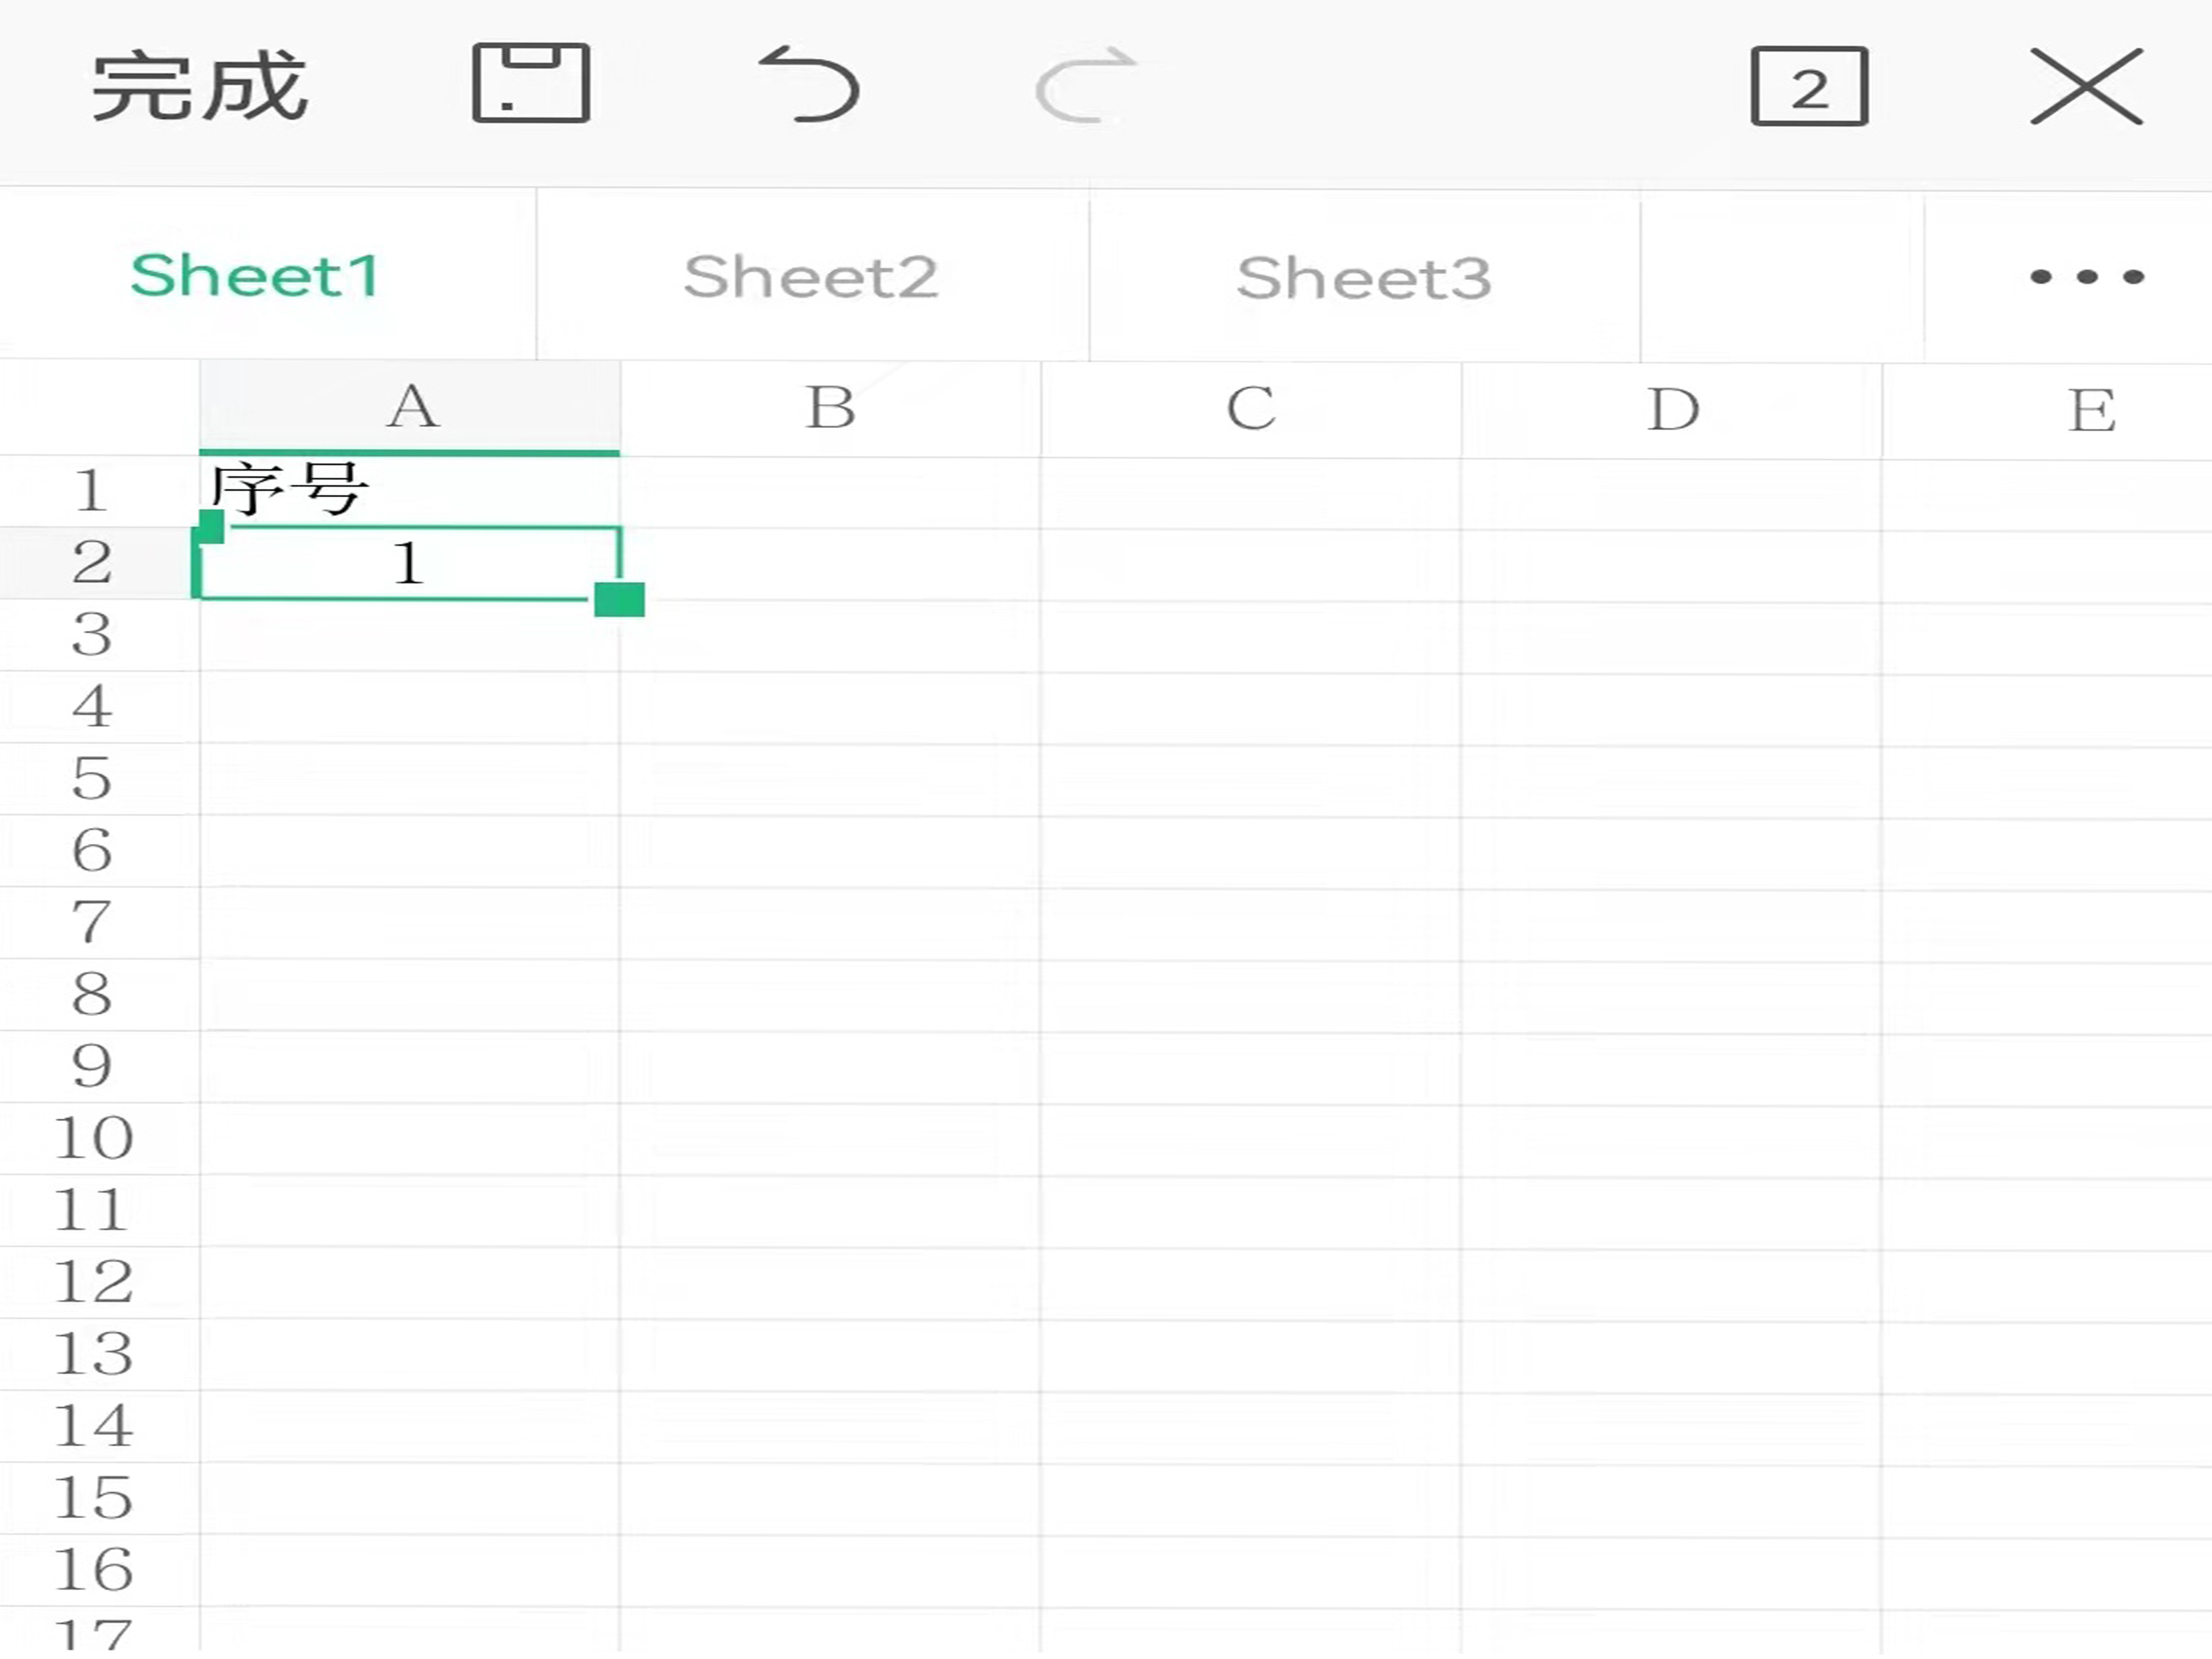Select row 2 header
The image size is (2212, 1659).
92,562
